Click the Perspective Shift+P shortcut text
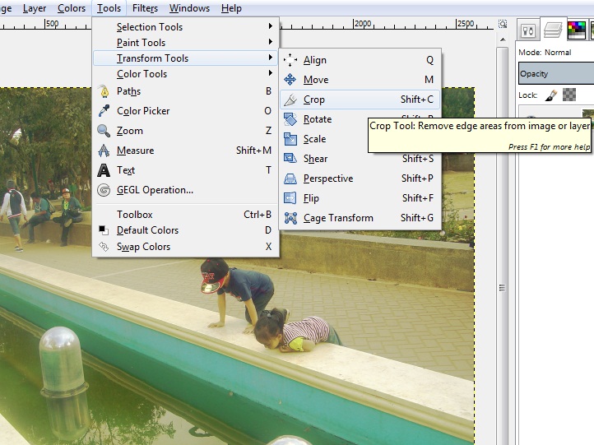The image size is (594, 445). 417,178
